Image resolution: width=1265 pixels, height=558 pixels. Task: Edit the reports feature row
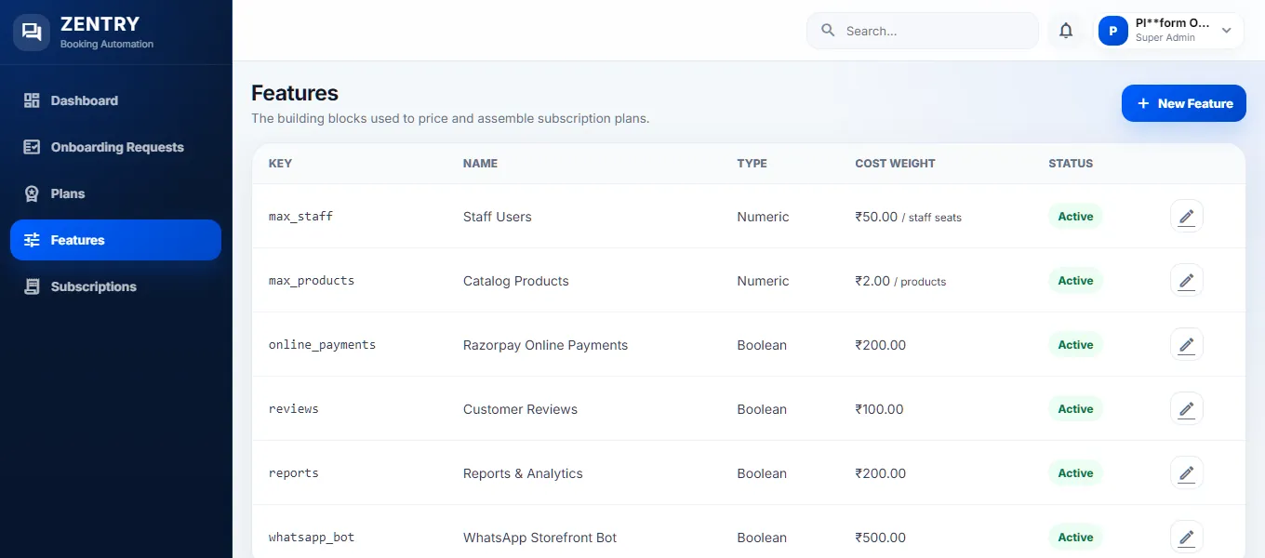pos(1186,472)
